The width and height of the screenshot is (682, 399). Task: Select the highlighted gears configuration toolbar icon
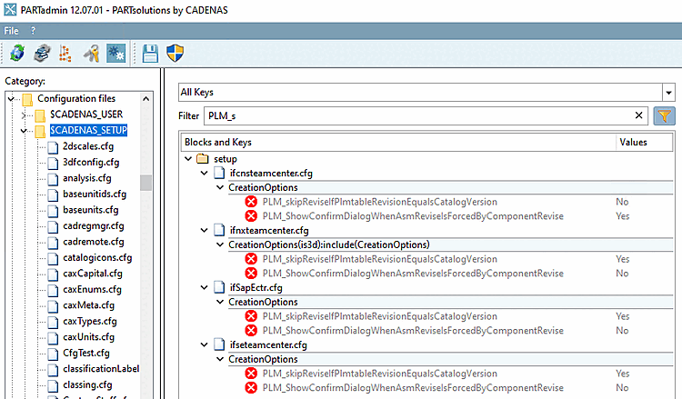(116, 54)
